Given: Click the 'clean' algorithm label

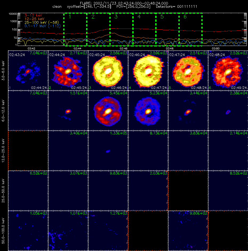Looking at the screenshot, I should click(x=57, y=7).
